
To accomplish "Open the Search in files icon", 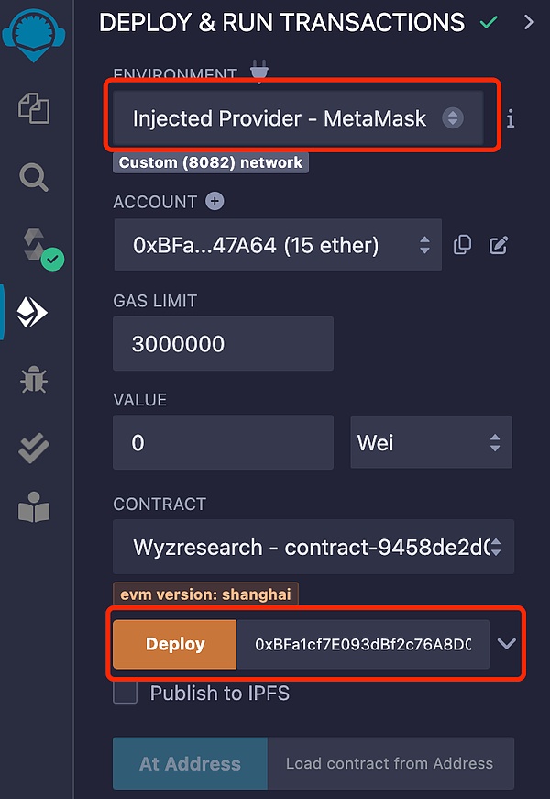I will tap(34, 177).
